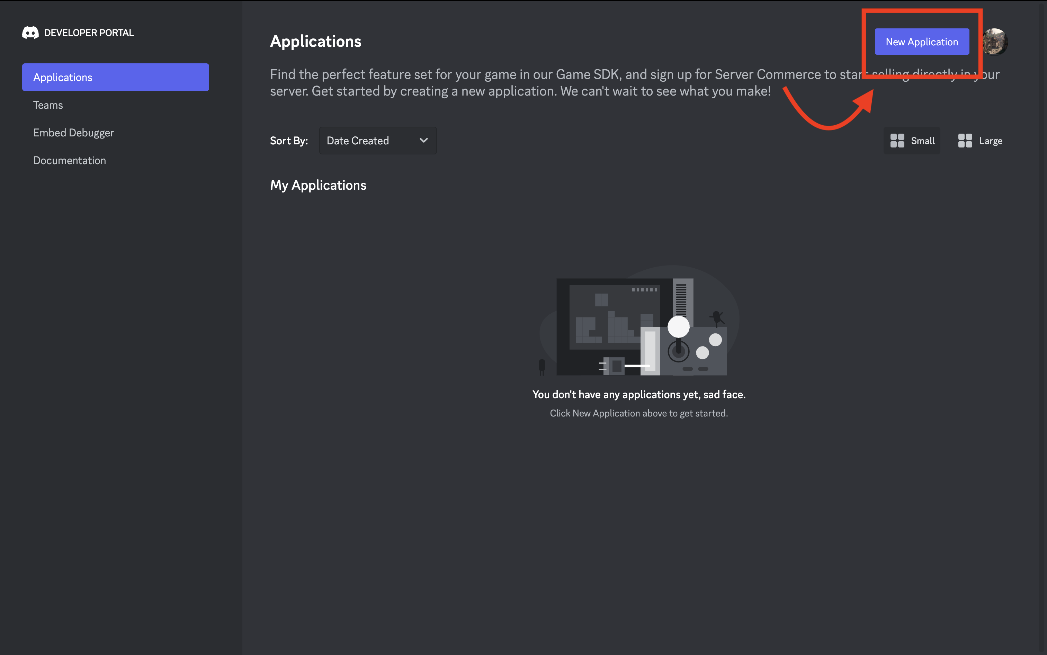This screenshot has height=655, width=1047.
Task: Click the My Applications section header
Action: tap(318, 184)
